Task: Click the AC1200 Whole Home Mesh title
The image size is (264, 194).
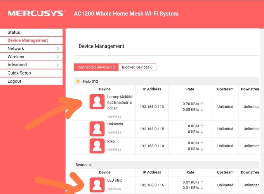Action: pos(126,14)
